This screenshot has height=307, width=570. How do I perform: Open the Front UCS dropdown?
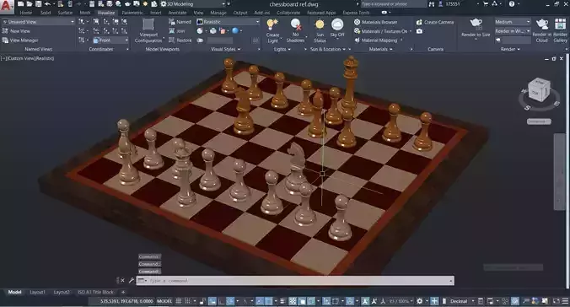point(110,40)
